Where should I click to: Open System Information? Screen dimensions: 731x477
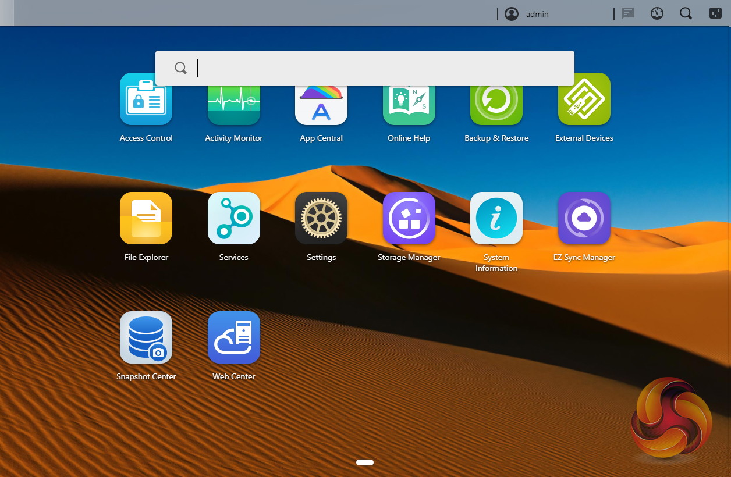[496, 218]
